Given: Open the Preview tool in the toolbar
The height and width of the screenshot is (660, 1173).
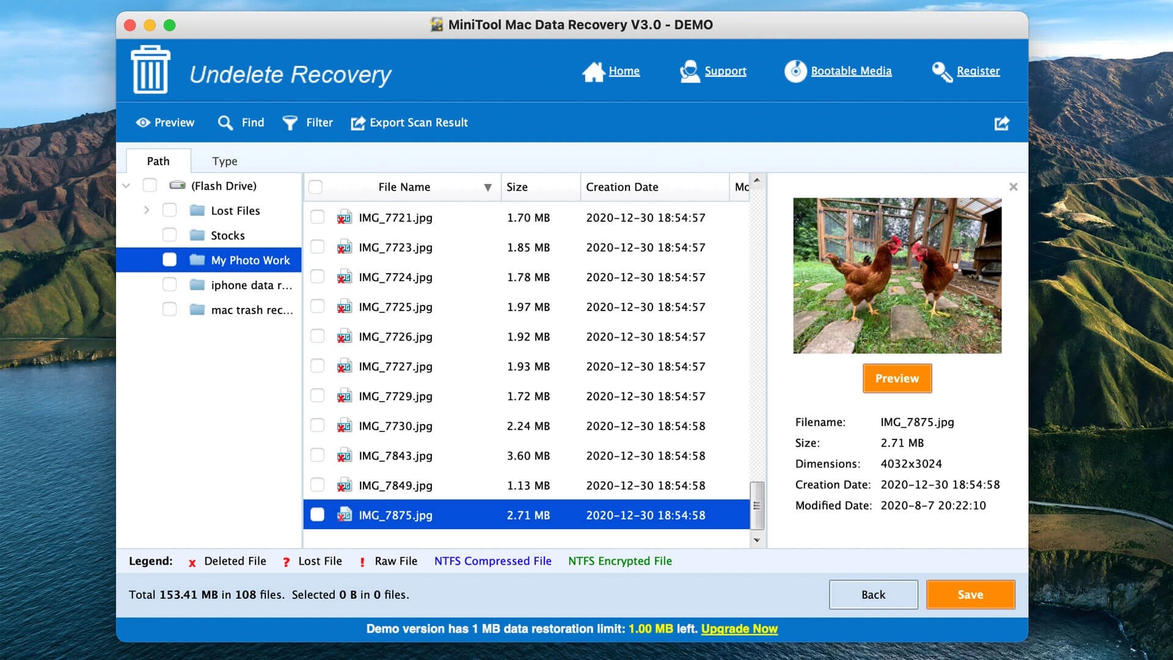Looking at the screenshot, I should (165, 122).
